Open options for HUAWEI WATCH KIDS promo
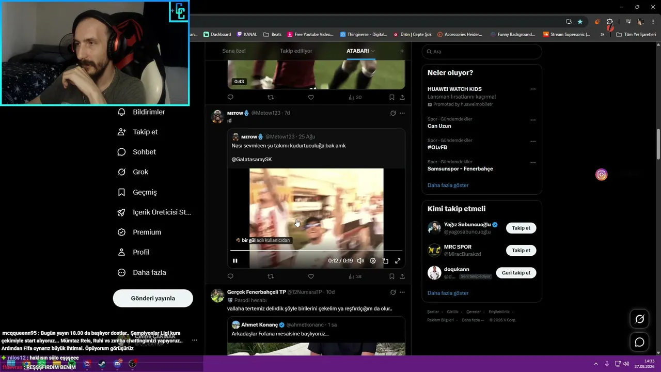This screenshot has height=372, width=661. tap(533, 89)
